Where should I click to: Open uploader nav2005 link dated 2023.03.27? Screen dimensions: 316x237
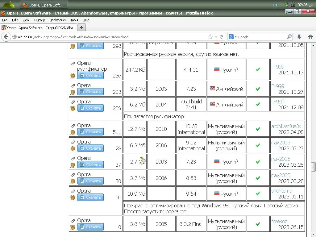click(x=281, y=143)
